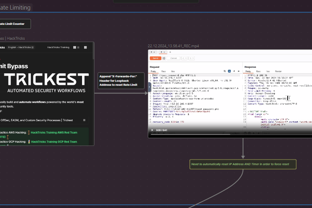The width and height of the screenshot is (312, 208).
Task: Click the recovery_code line in the request
Action: click(x=168, y=122)
